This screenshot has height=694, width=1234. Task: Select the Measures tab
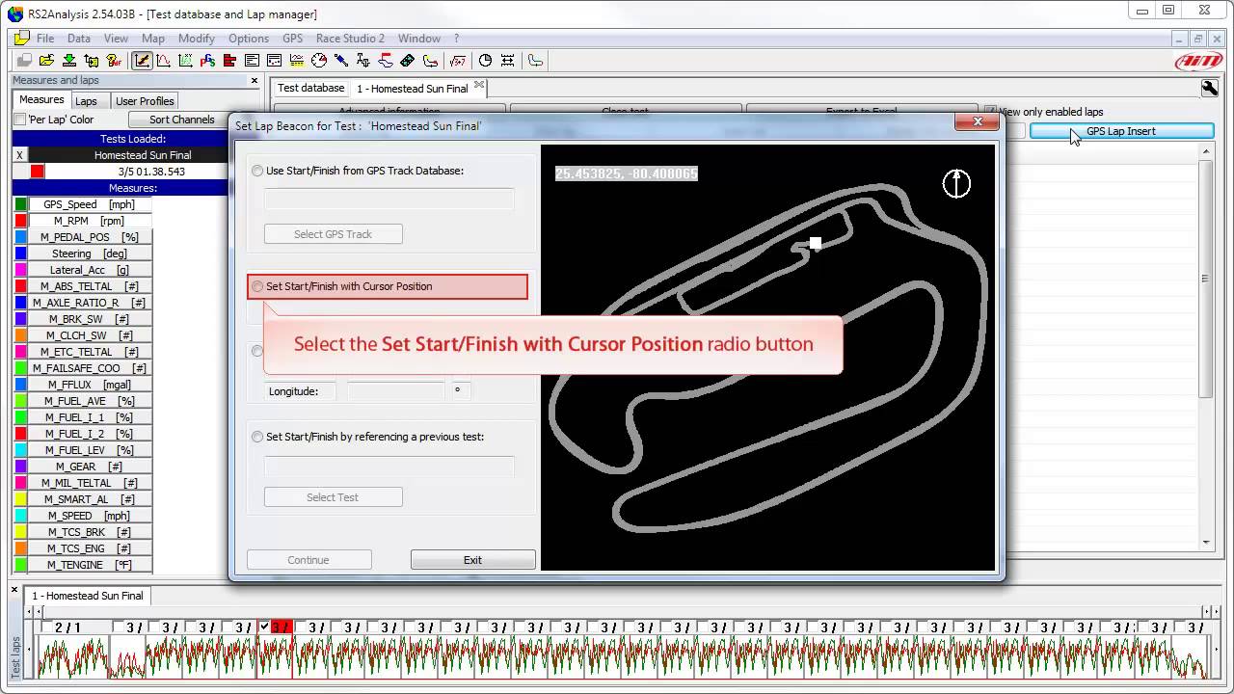point(41,100)
